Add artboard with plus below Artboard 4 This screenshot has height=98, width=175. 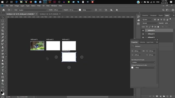[x=69, y=68]
